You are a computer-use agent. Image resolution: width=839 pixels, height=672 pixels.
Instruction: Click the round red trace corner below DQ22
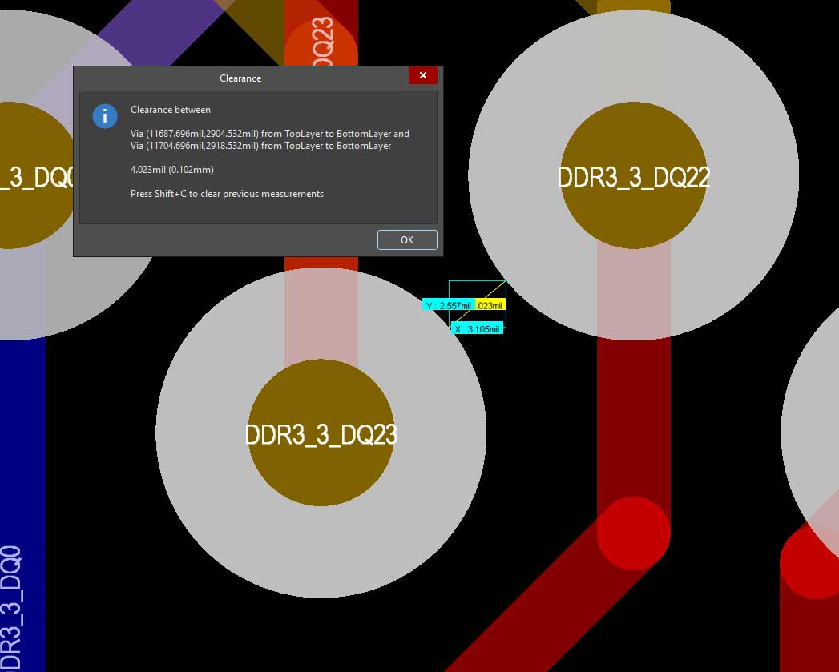633,533
